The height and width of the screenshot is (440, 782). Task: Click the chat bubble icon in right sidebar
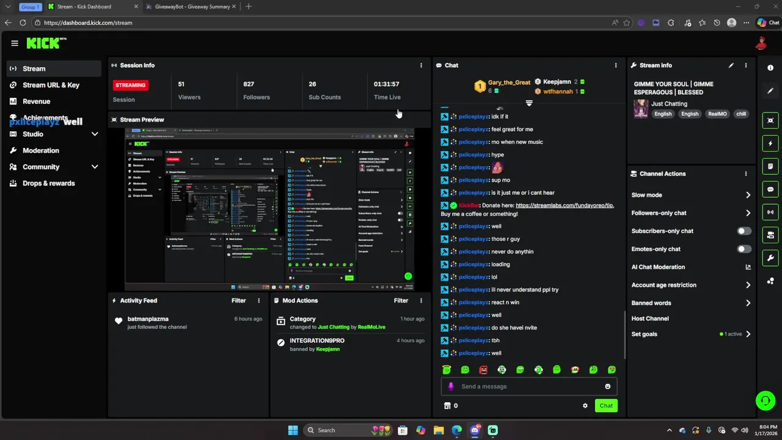tap(770, 189)
